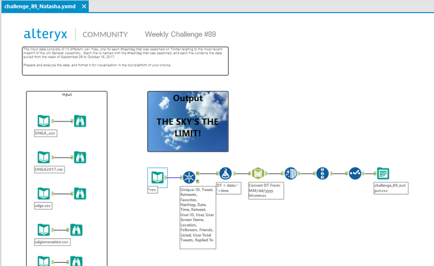
Task: Click the UNGA_.csv annotation label
Action: (45, 133)
